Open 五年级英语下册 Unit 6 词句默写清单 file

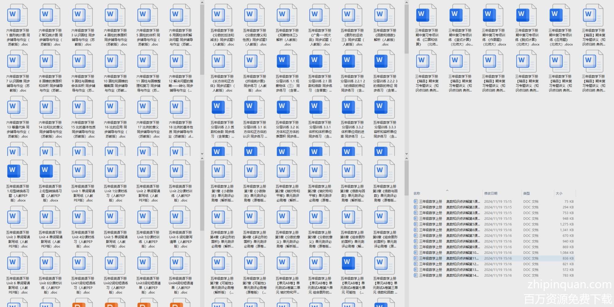(181, 218)
